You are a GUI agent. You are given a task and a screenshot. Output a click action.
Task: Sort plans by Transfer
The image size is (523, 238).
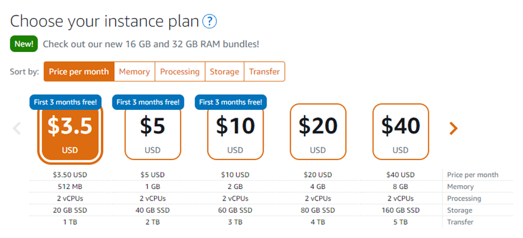point(264,71)
